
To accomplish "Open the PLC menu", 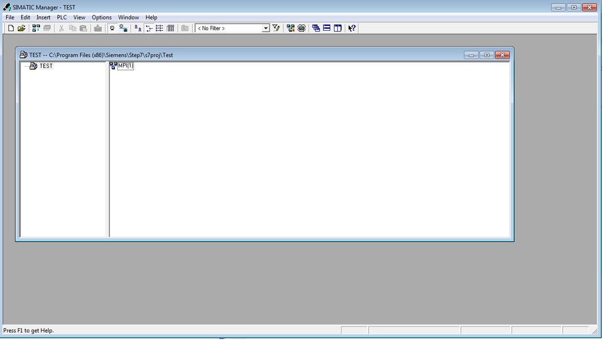I will pos(61,17).
